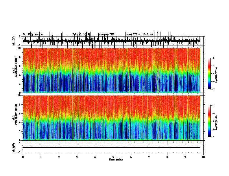Click tick label '9' on Time axis
Viewport: 229px width, 176px height.
click(x=185, y=157)
